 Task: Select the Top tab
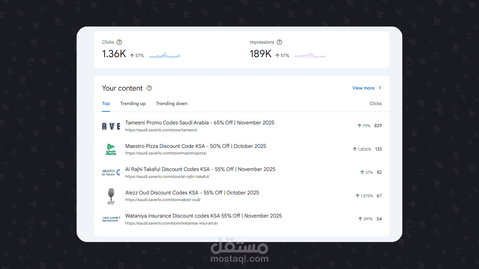[x=106, y=103]
